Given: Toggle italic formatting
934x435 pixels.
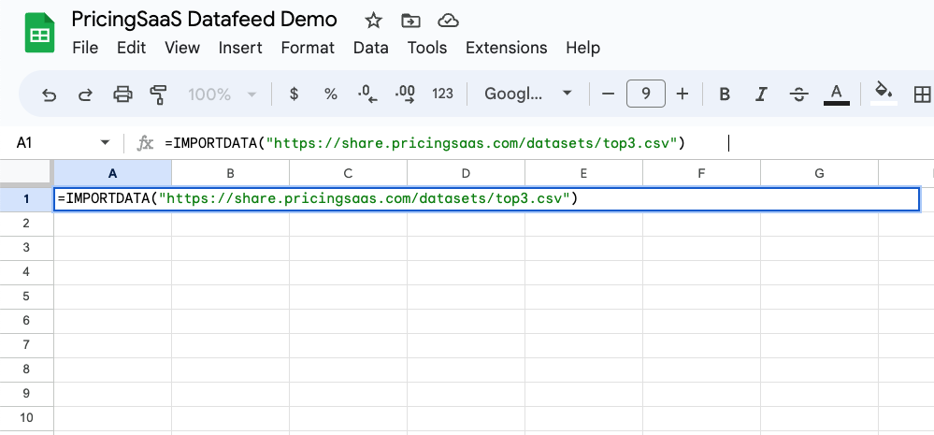Looking at the screenshot, I should click(761, 94).
